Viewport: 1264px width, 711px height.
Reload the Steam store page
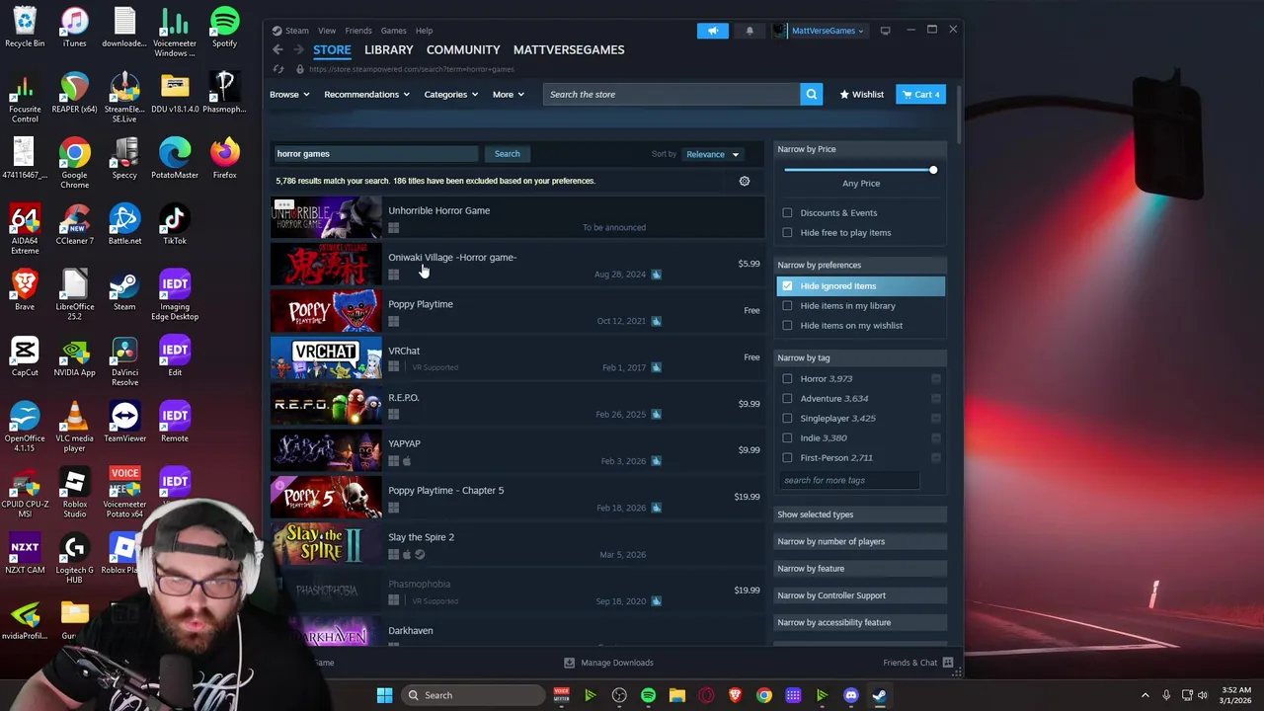(278, 69)
